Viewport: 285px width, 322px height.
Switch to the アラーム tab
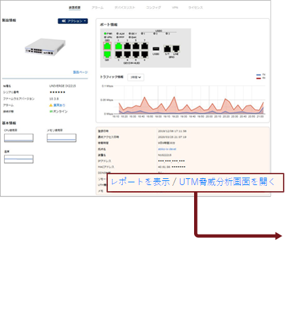pyautogui.click(x=98, y=7)
